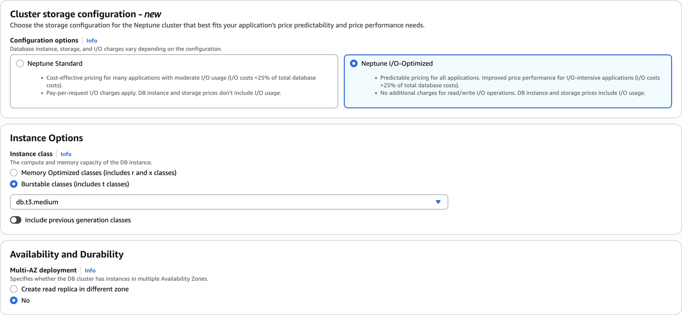Select the Neptune I/O-Optimized radio button

coord(354,64)
